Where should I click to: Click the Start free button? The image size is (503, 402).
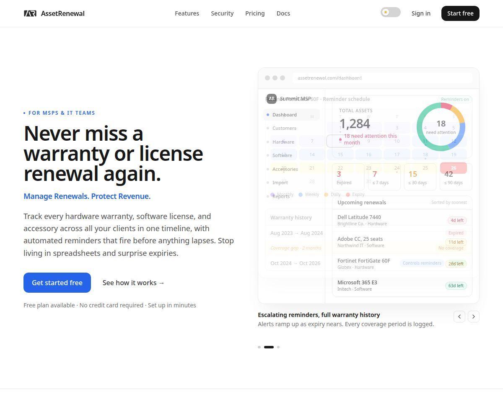(x=460, y=13)
